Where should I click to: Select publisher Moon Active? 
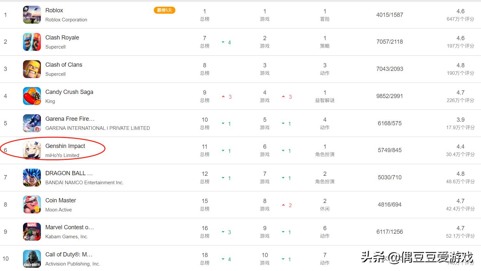click(59, 210)
